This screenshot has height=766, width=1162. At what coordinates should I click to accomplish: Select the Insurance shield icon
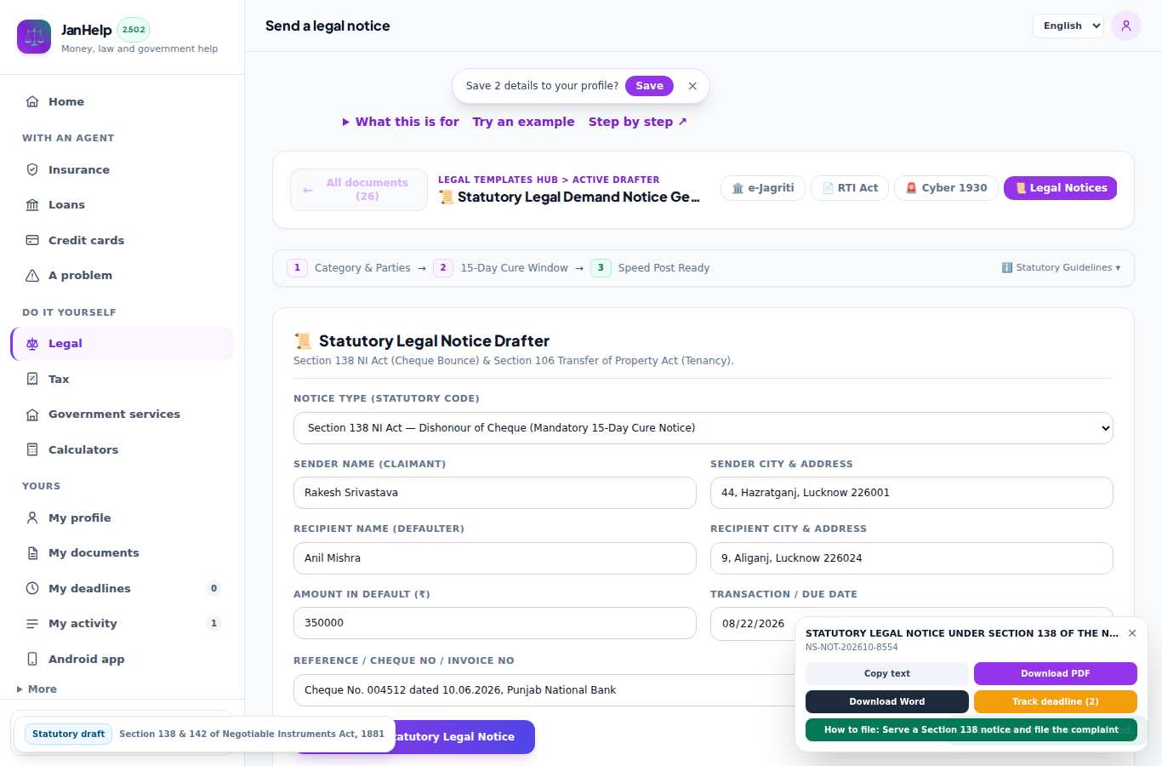tap(32, 169)
